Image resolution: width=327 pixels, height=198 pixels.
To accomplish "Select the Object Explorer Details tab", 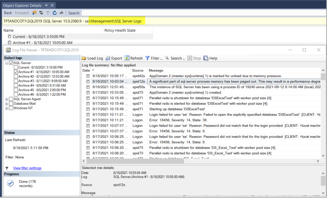I will pyautogui.click(x=23, y=6).
